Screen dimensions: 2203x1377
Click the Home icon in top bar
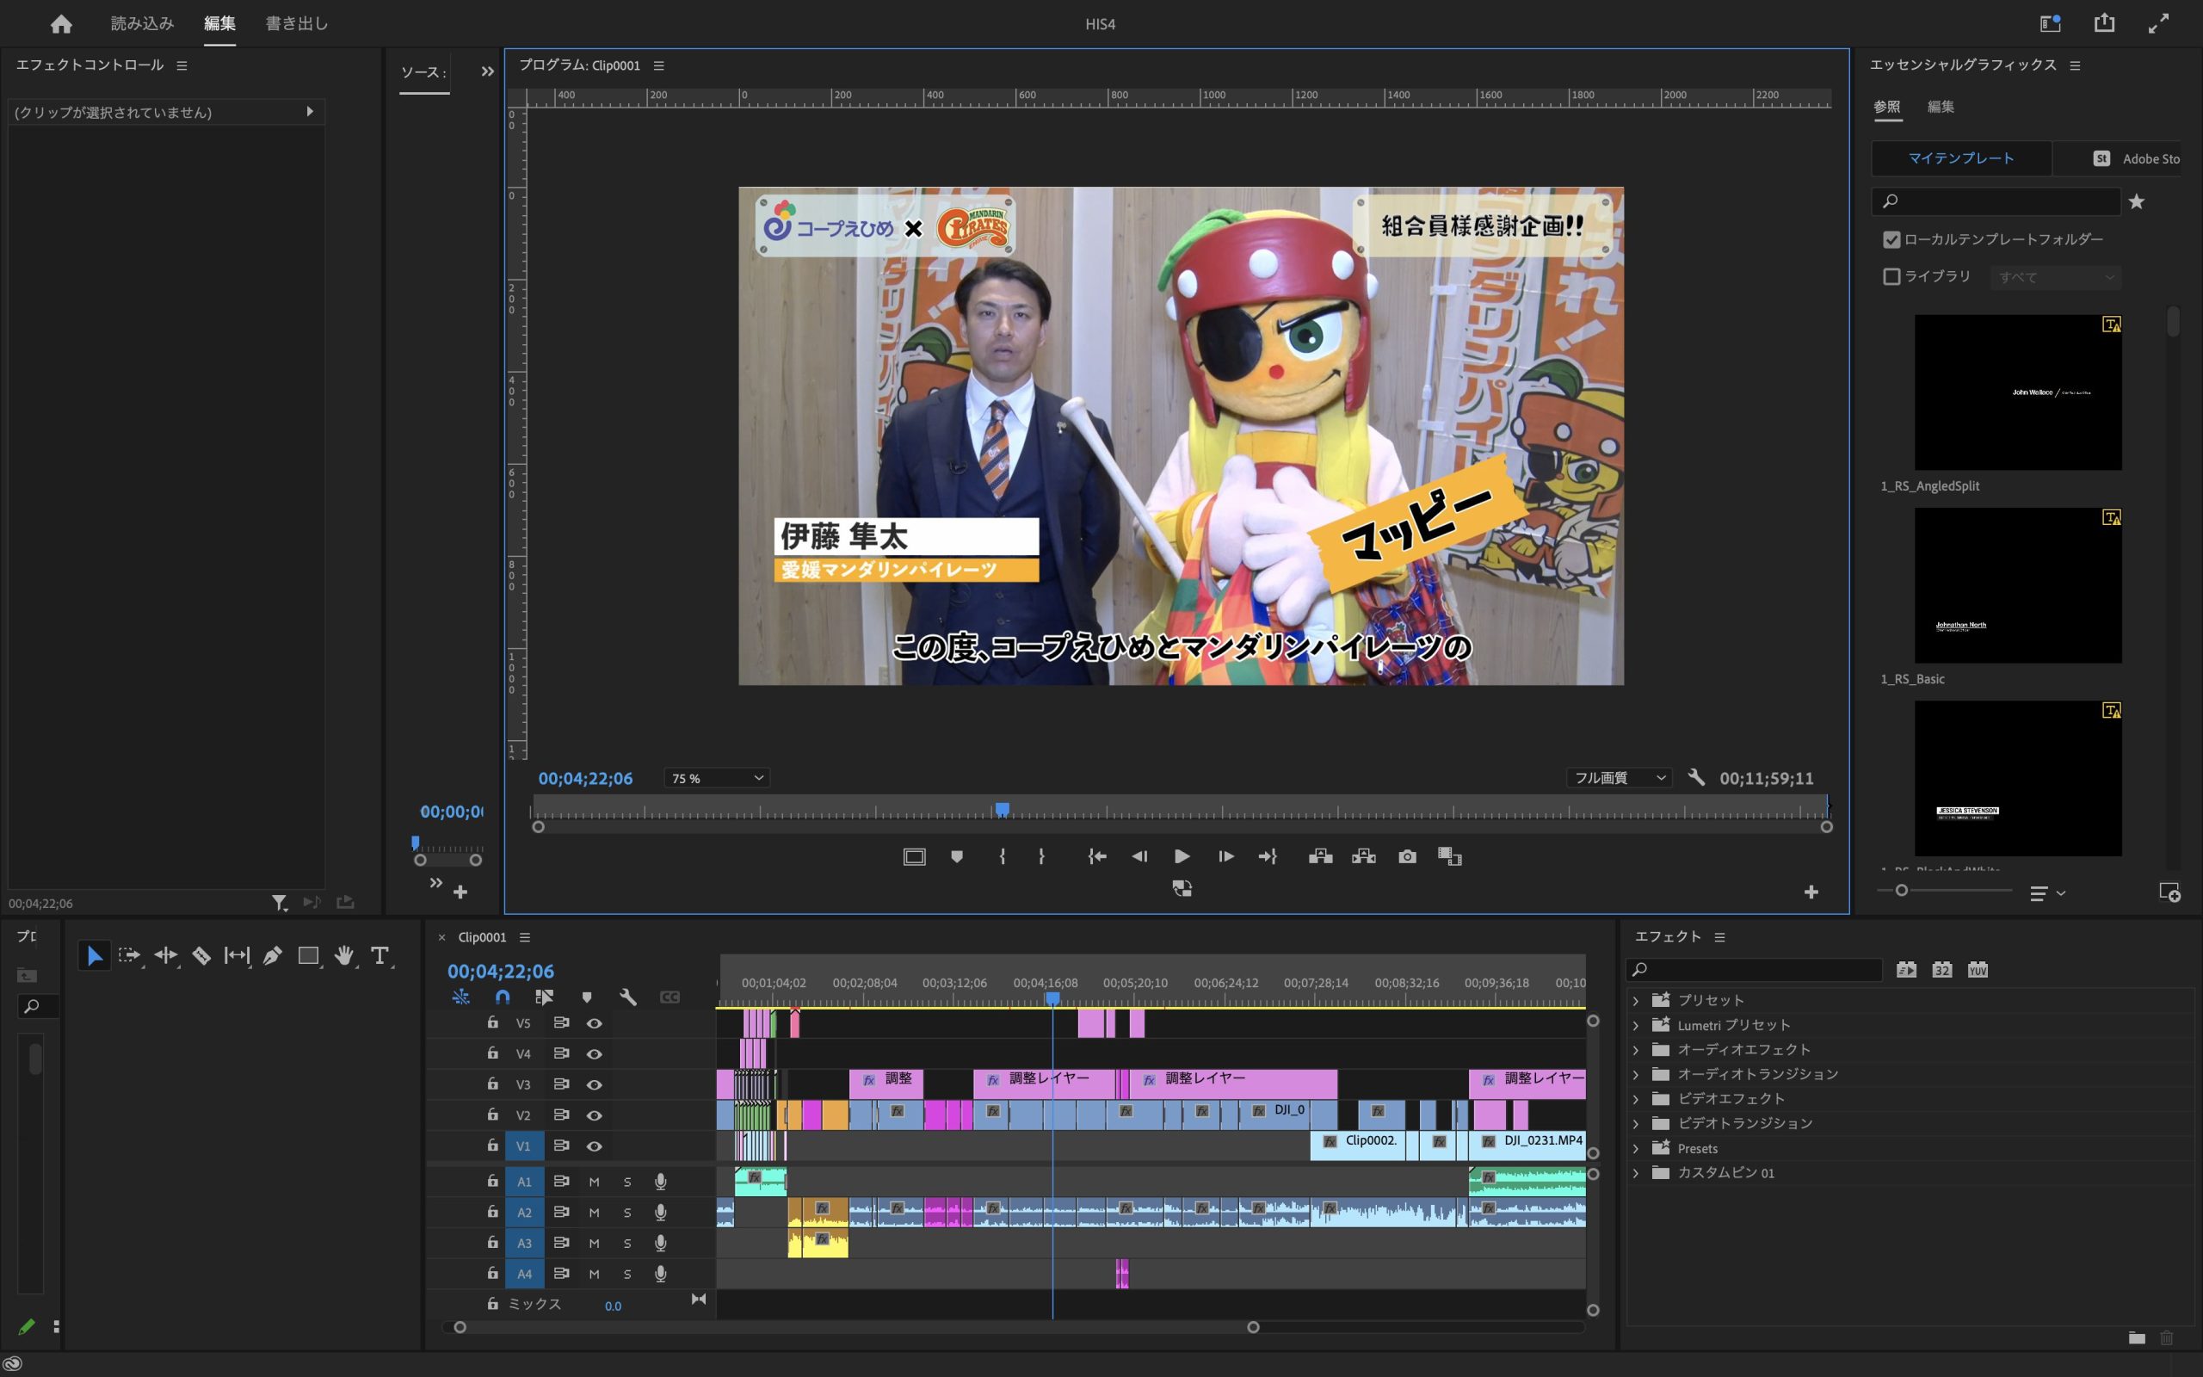61,24
